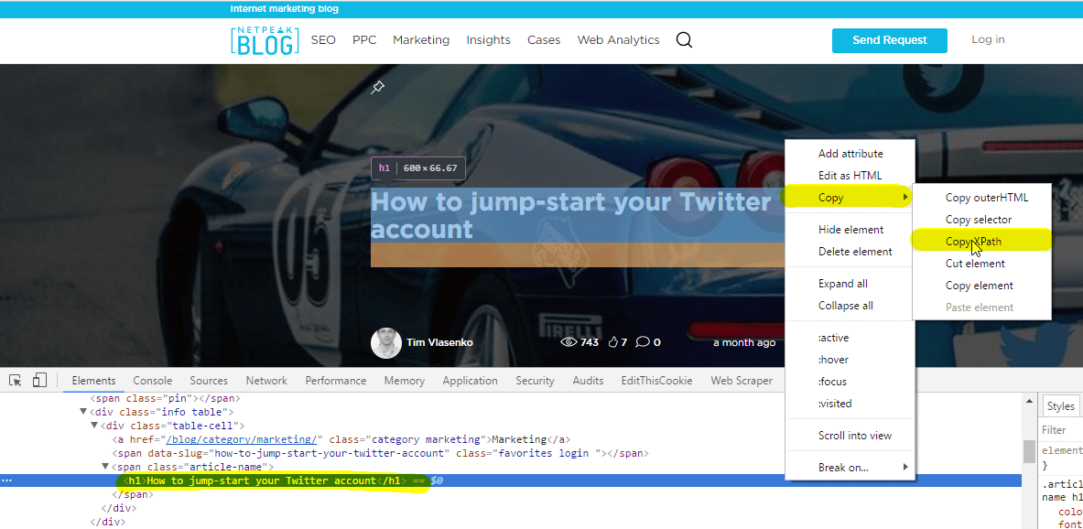
Task: Click the thumbs-up like icon next to 7
Action: click(612, 342)
